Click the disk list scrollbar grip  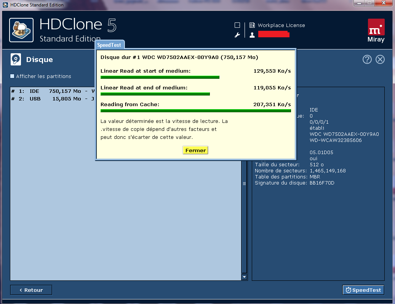[244, 183]
